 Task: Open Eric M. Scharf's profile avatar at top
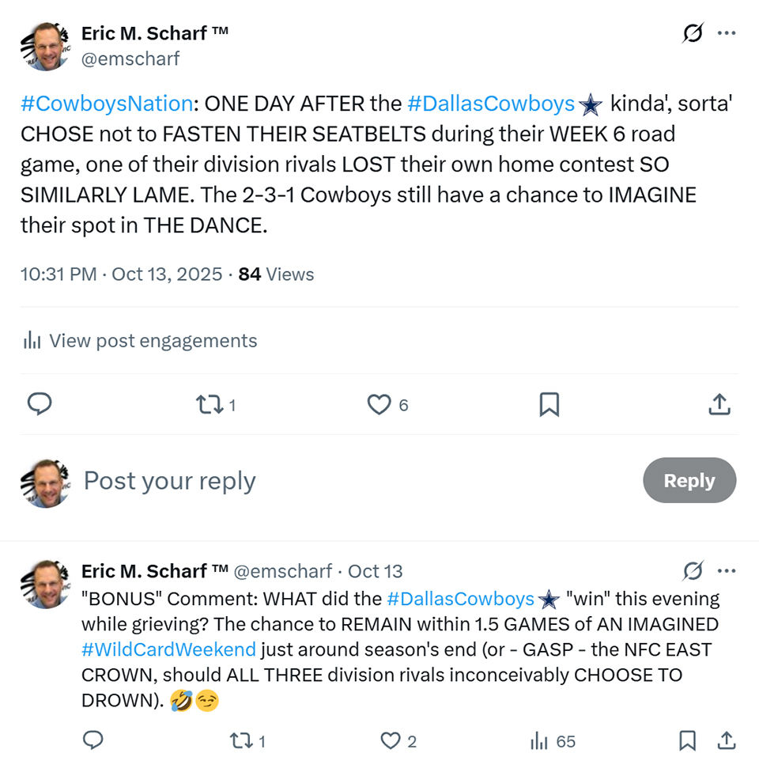pyautogui.click(x=44, y=44)
